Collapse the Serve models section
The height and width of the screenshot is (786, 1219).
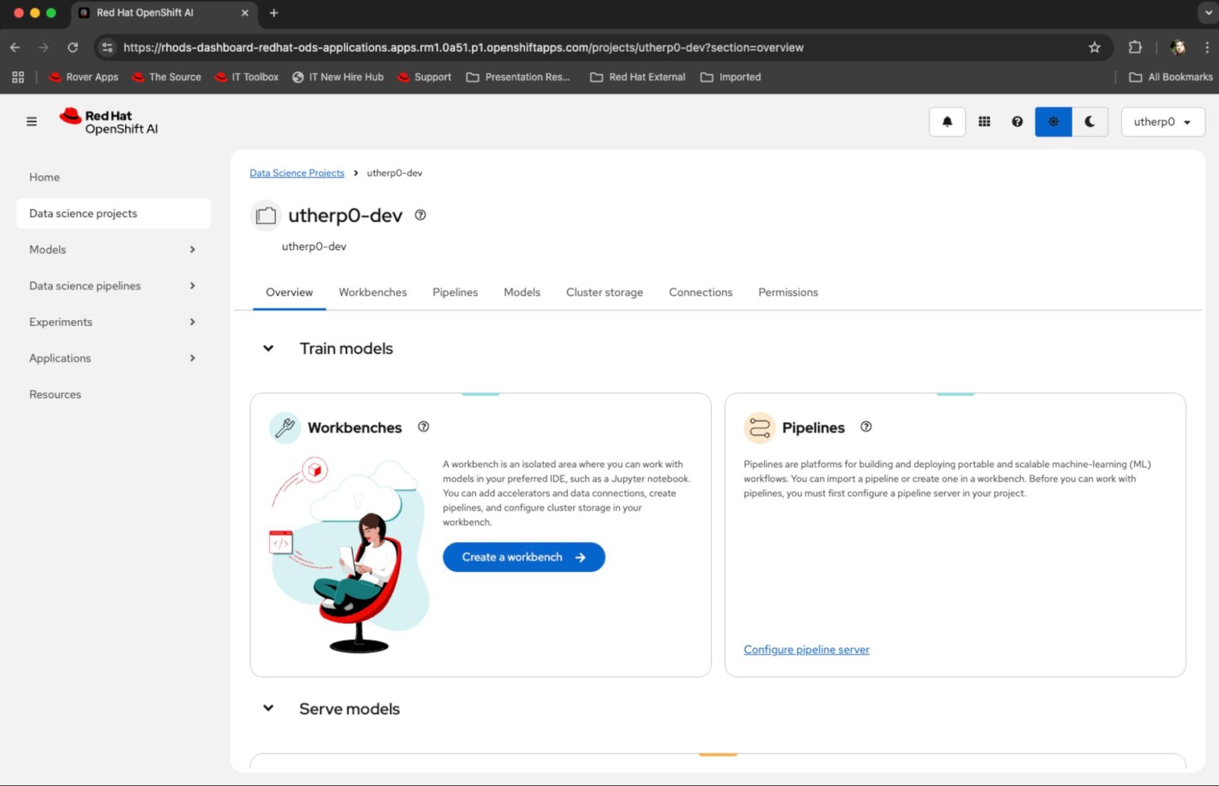point(268,709)
